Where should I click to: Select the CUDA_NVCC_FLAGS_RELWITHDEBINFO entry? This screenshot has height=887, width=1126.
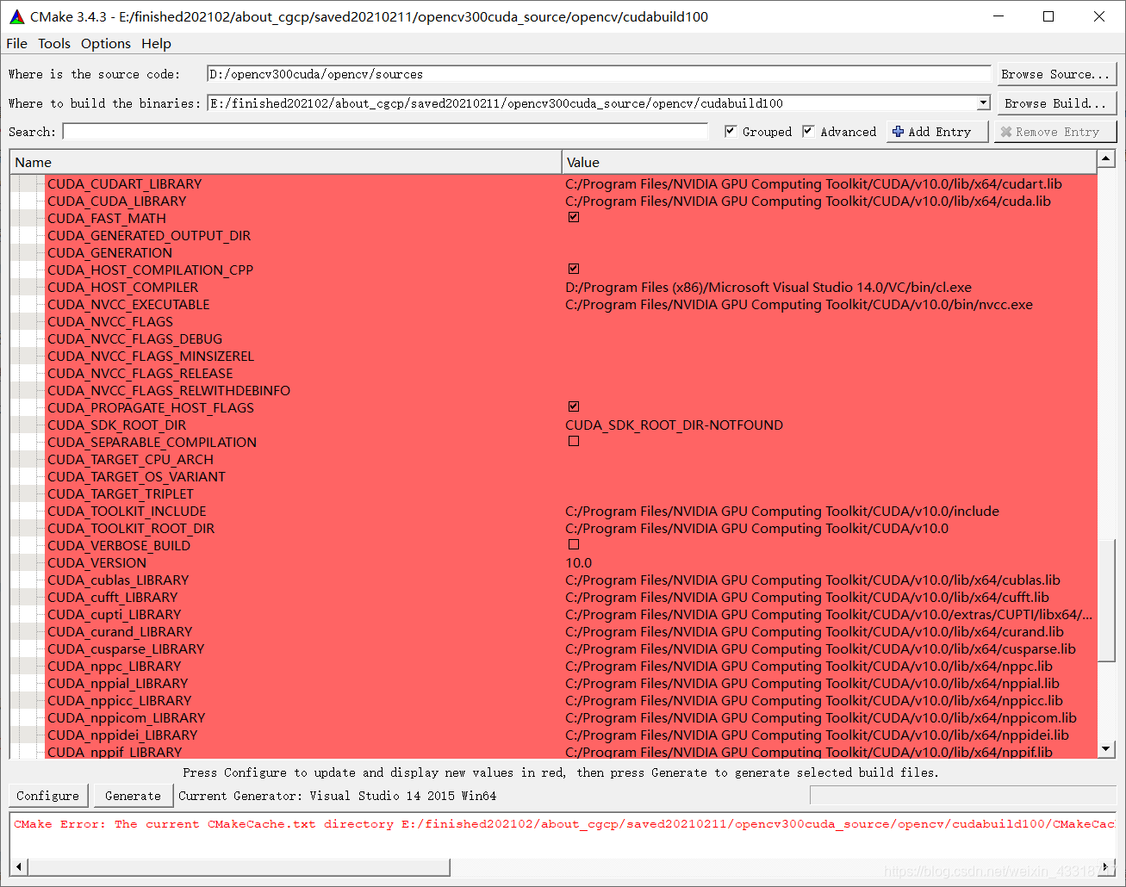[x=169, y=390]
